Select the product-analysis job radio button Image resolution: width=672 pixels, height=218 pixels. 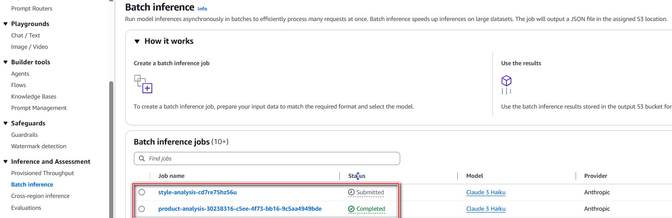click(142, 209)
